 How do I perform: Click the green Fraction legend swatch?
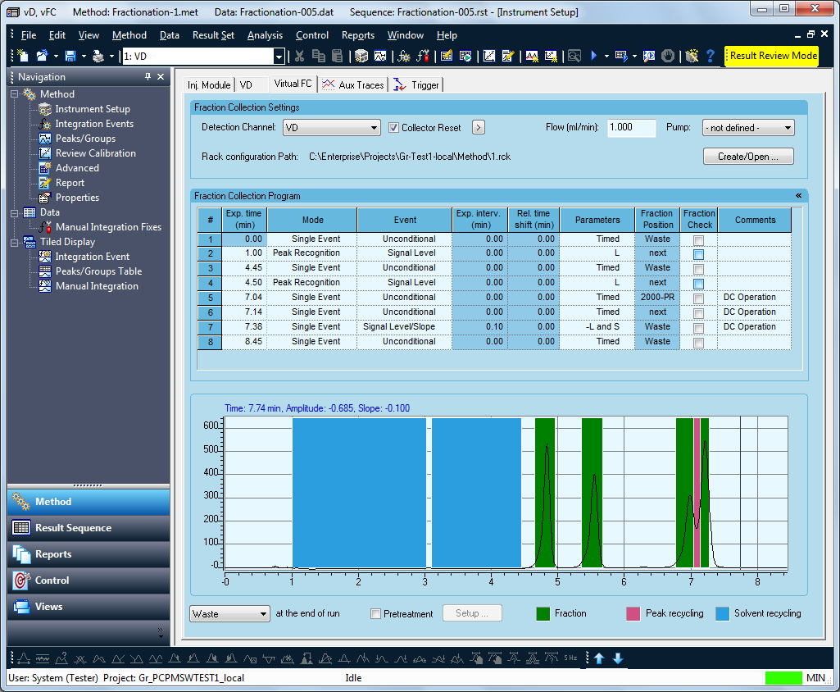pyautogui.click(x=542, y=613)
